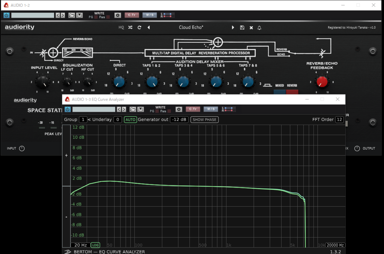This screenshot has height=254, width=384.
Task: Click C.Tr button in EQ Curve Analyzer
Action: pyautogui.click(x=193, y=109)
